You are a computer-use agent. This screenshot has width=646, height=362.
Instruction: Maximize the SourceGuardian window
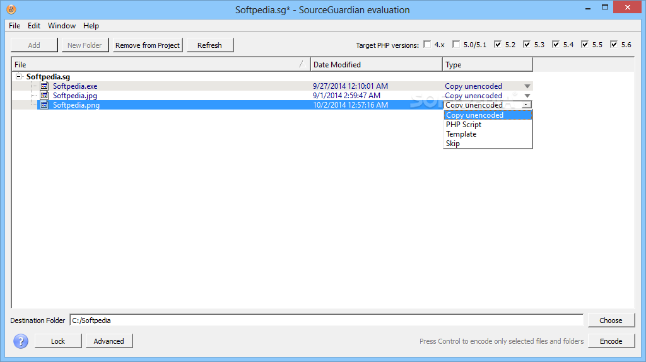coord(605,8)
